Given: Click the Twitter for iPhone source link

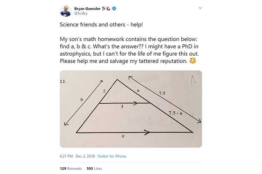Looking at the screenshot, I should click(112, 156).
